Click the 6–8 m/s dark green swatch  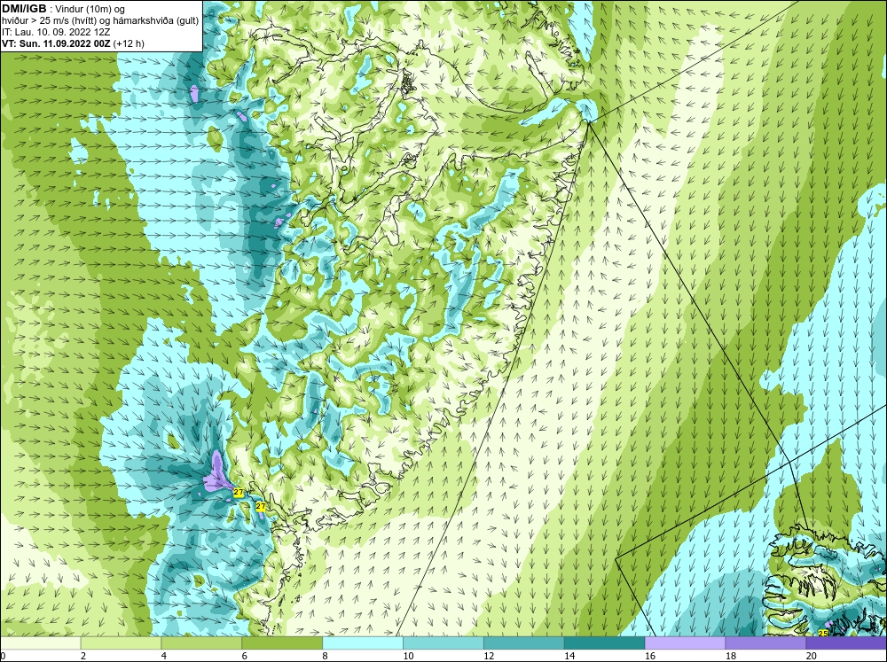282,643
